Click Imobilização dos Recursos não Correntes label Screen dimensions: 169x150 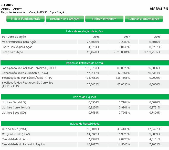pyautogui.click(x=27, y=84)
